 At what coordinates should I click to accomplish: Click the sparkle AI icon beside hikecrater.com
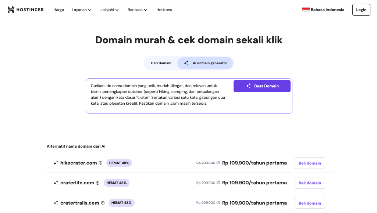point(56,163)
